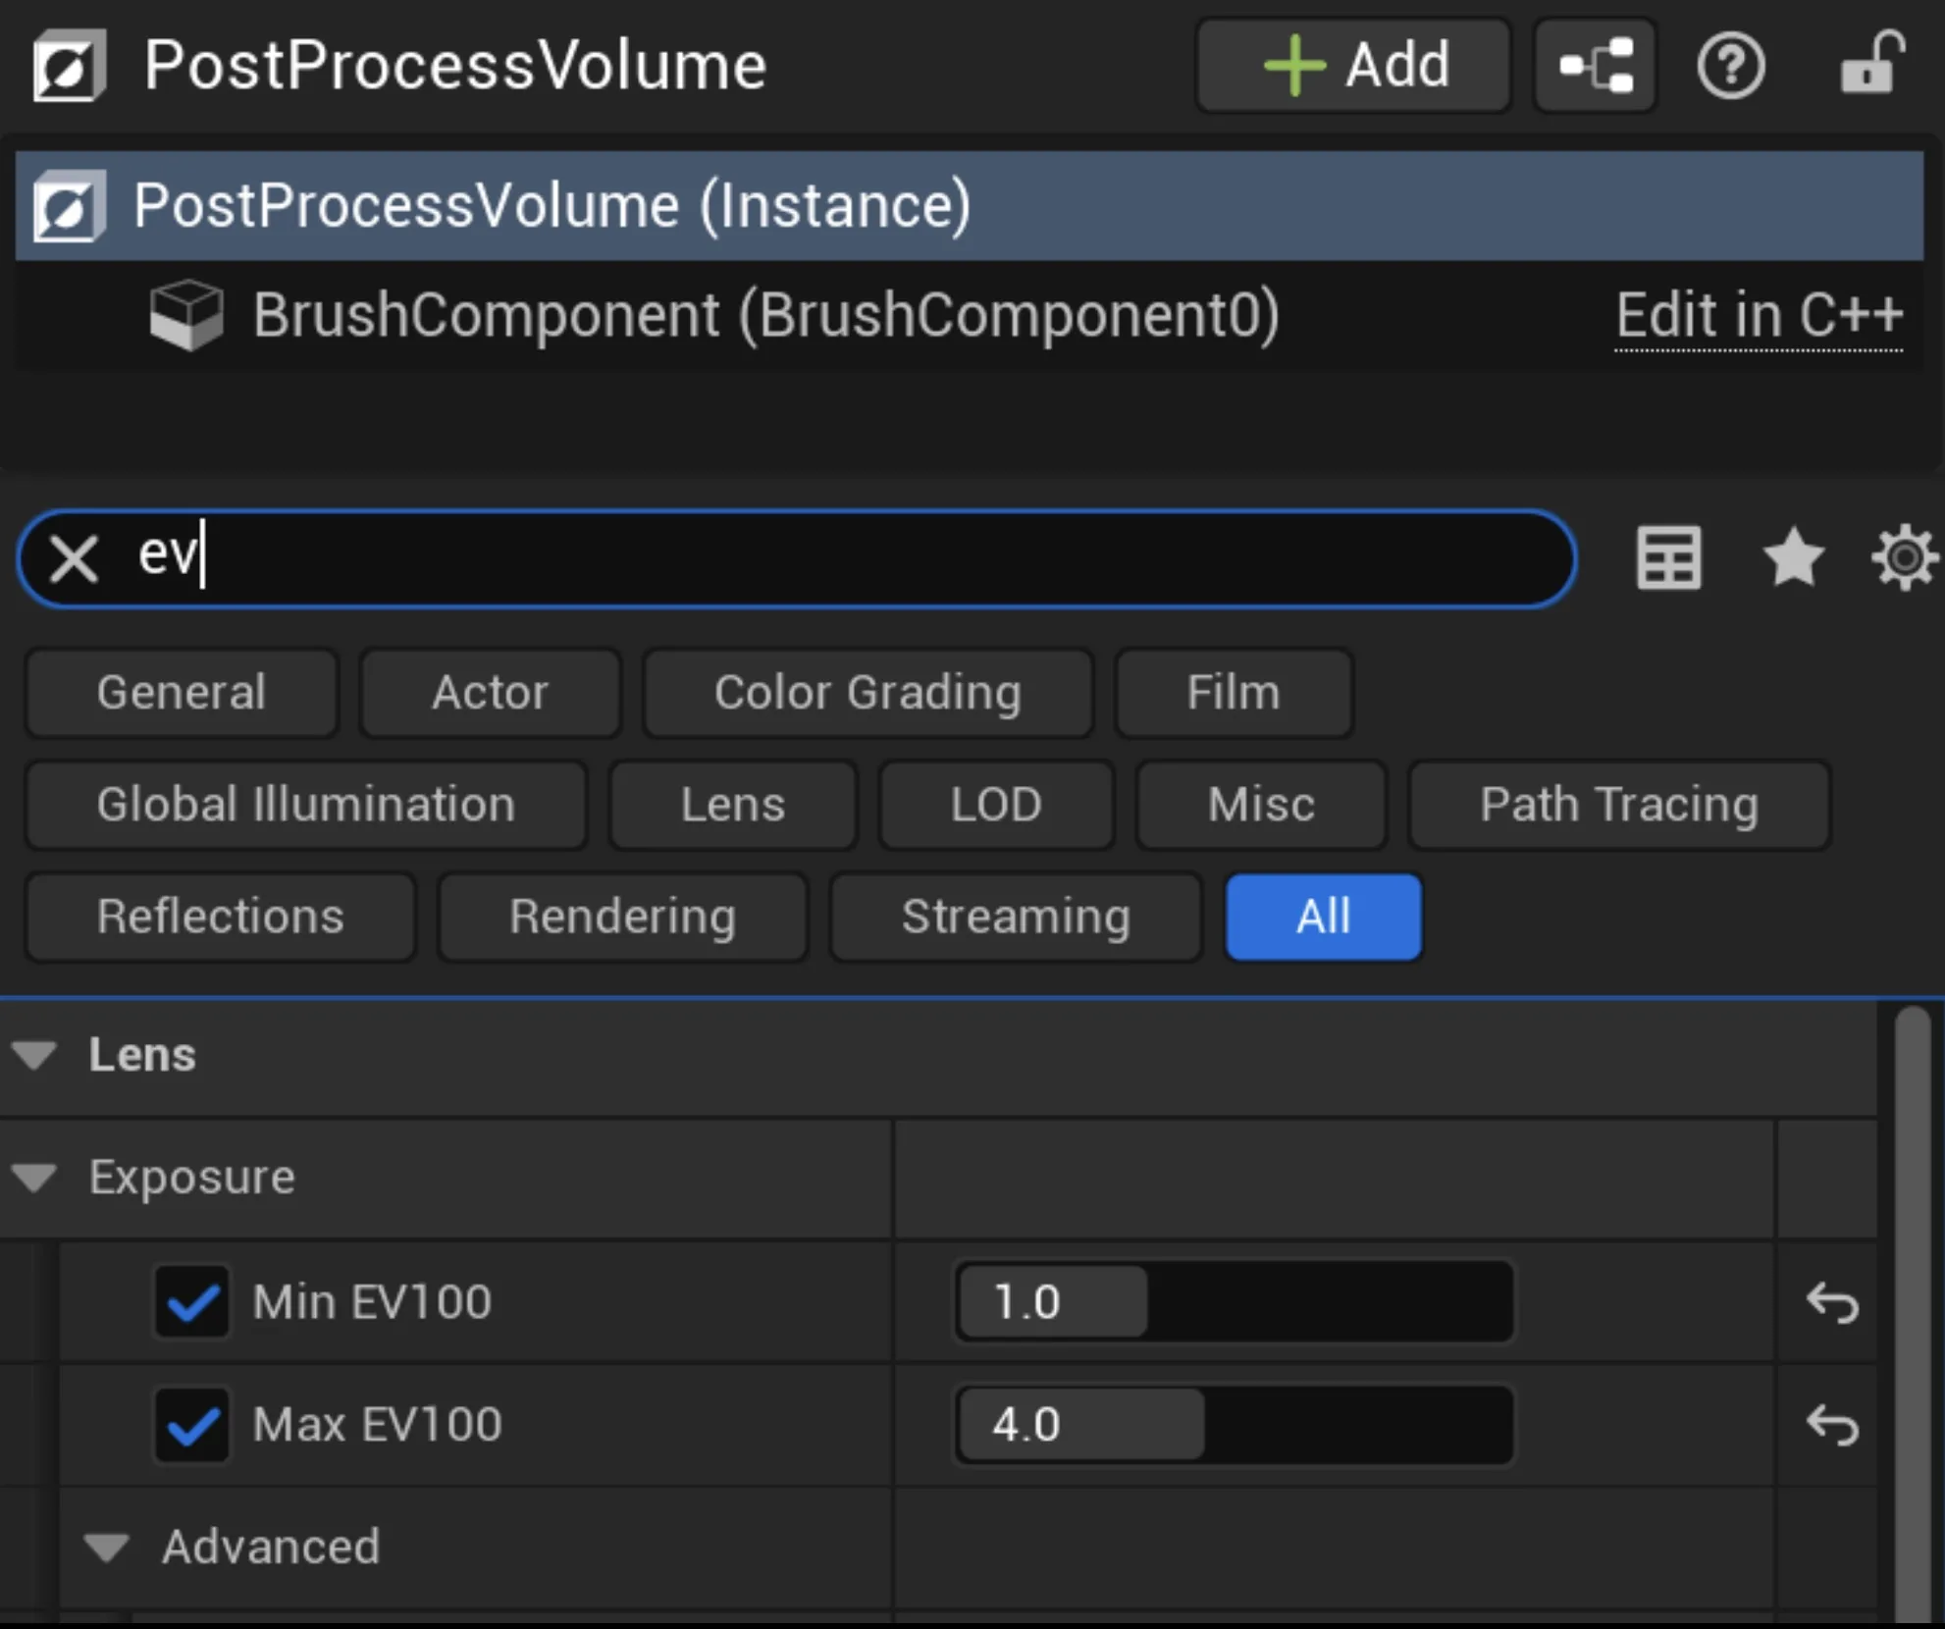Collapse the Advanced subsection
The height and width of the screenshot is (1629, 1945).
[x=107, y=1548]
